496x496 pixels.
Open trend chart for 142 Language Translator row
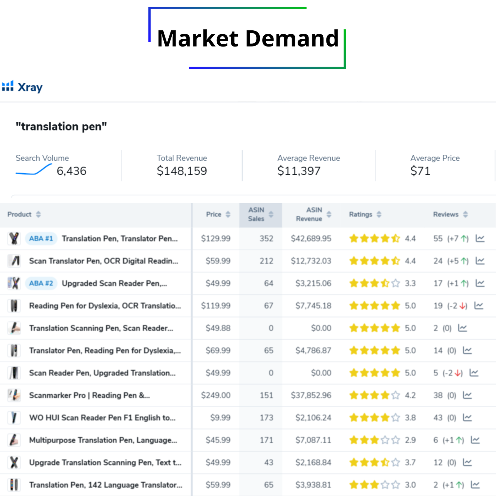click(475, 485)
